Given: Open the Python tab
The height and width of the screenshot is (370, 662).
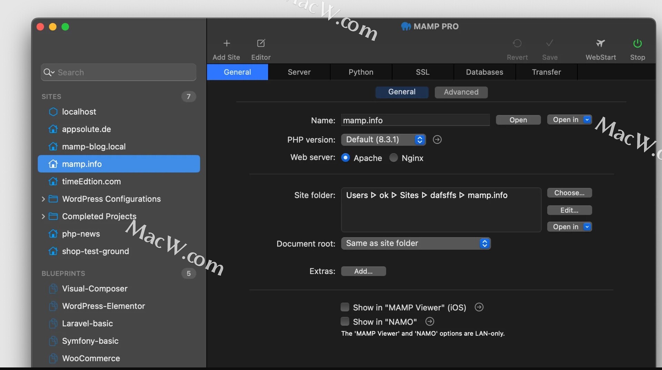Looking at the screenshot, I should tap(361, 72).
